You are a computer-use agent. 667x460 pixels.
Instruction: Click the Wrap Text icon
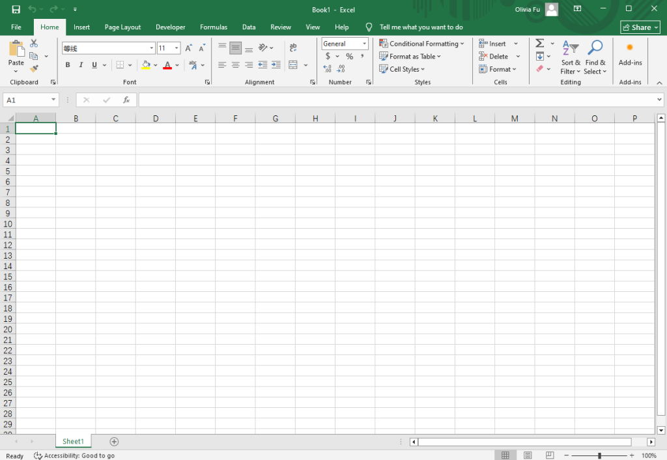(293, 47)
